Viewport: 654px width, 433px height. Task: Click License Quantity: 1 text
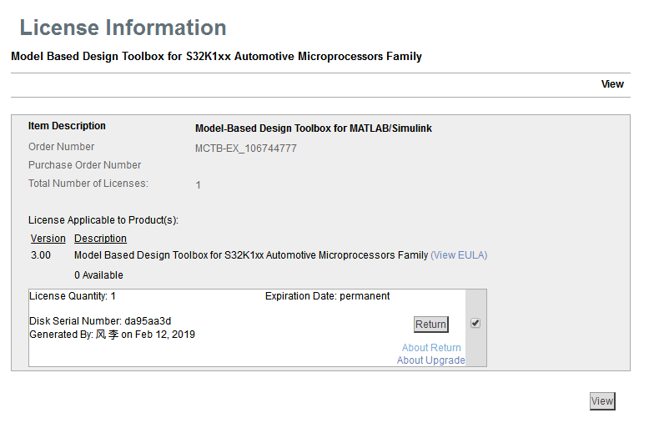pyautogui.click(x=72, y=295)
